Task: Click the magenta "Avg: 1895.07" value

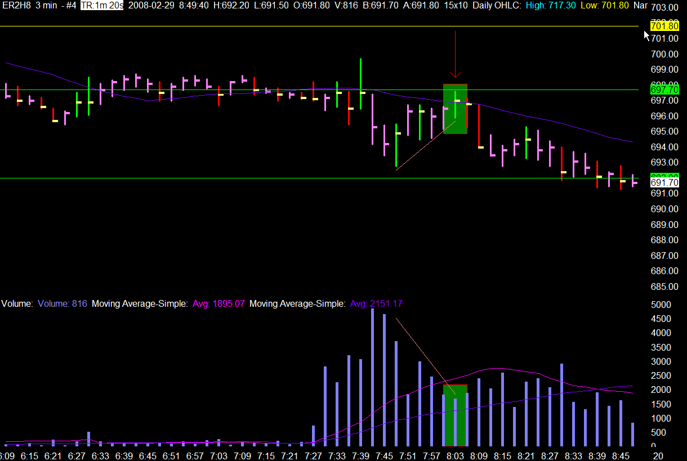Action: 218,303
